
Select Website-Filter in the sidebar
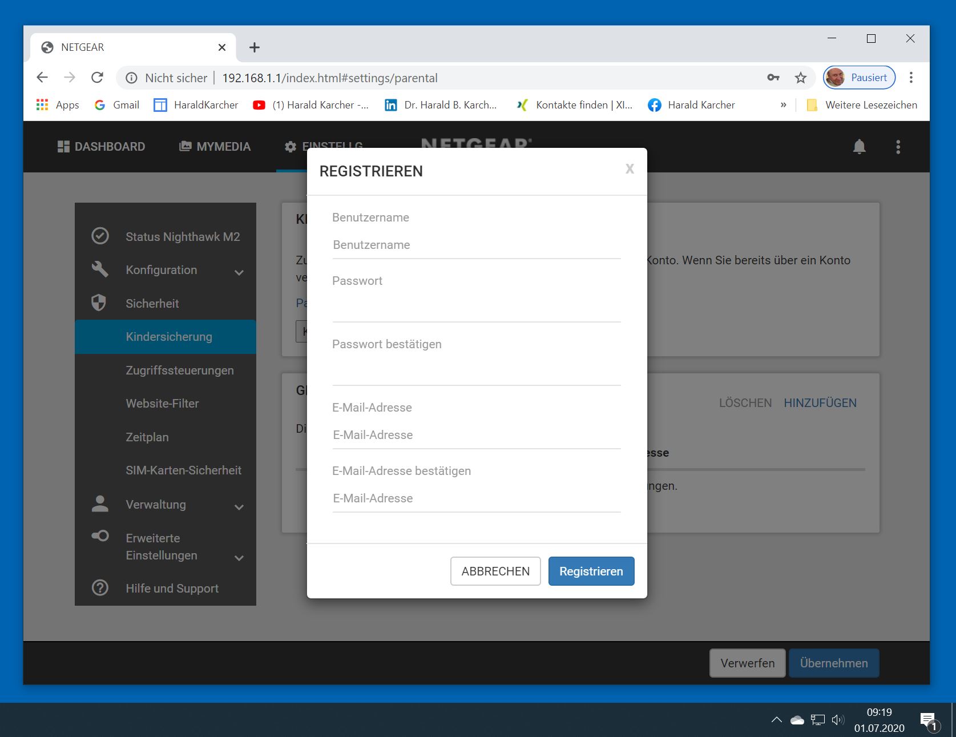162,404
